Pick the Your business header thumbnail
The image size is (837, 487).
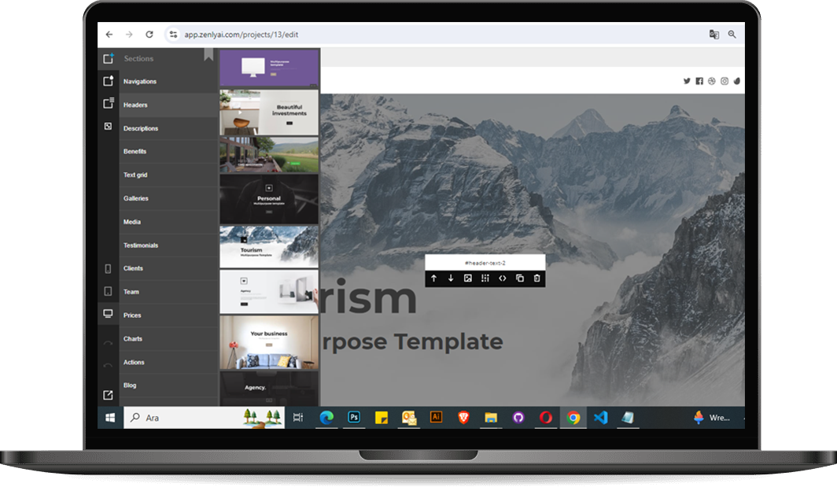[269, 342]
